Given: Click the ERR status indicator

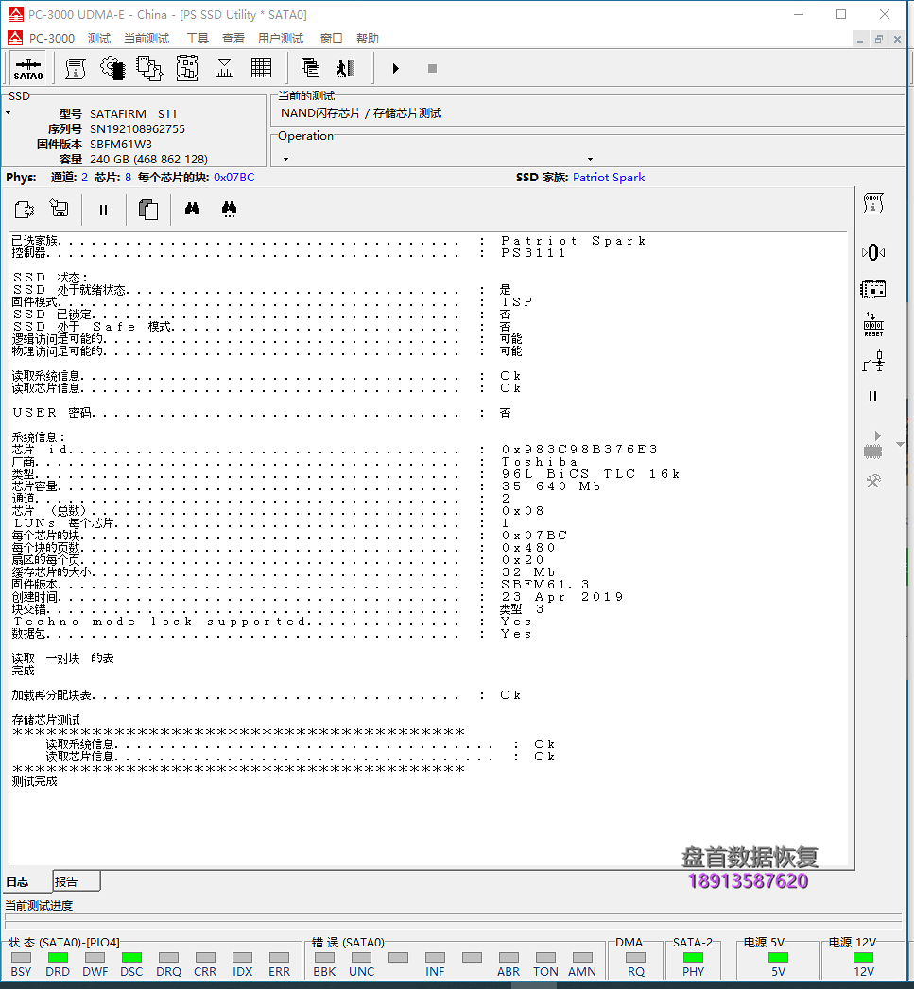Looking at the screenshot, I should [279, 958].
